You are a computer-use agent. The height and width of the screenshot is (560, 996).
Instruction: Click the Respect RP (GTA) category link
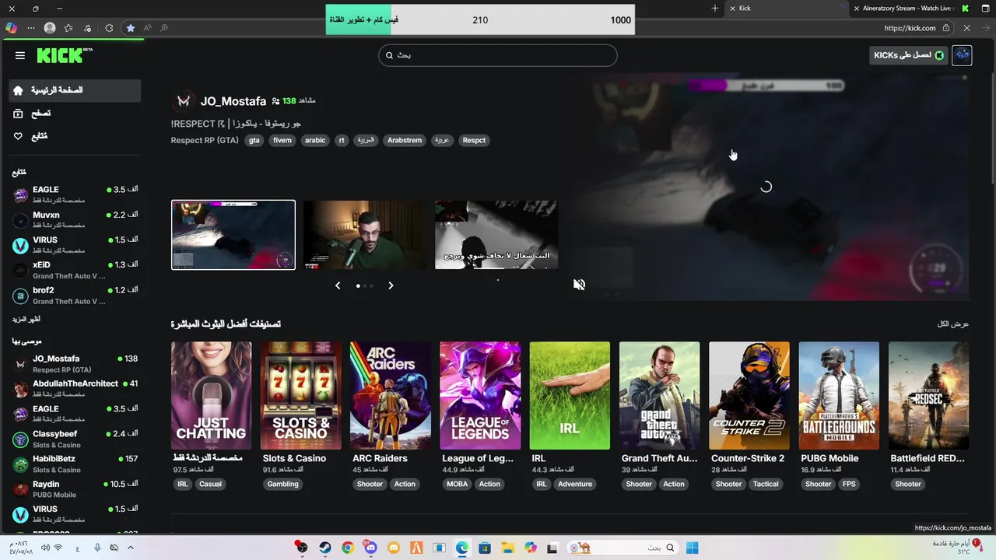click(x=205, y=140)
